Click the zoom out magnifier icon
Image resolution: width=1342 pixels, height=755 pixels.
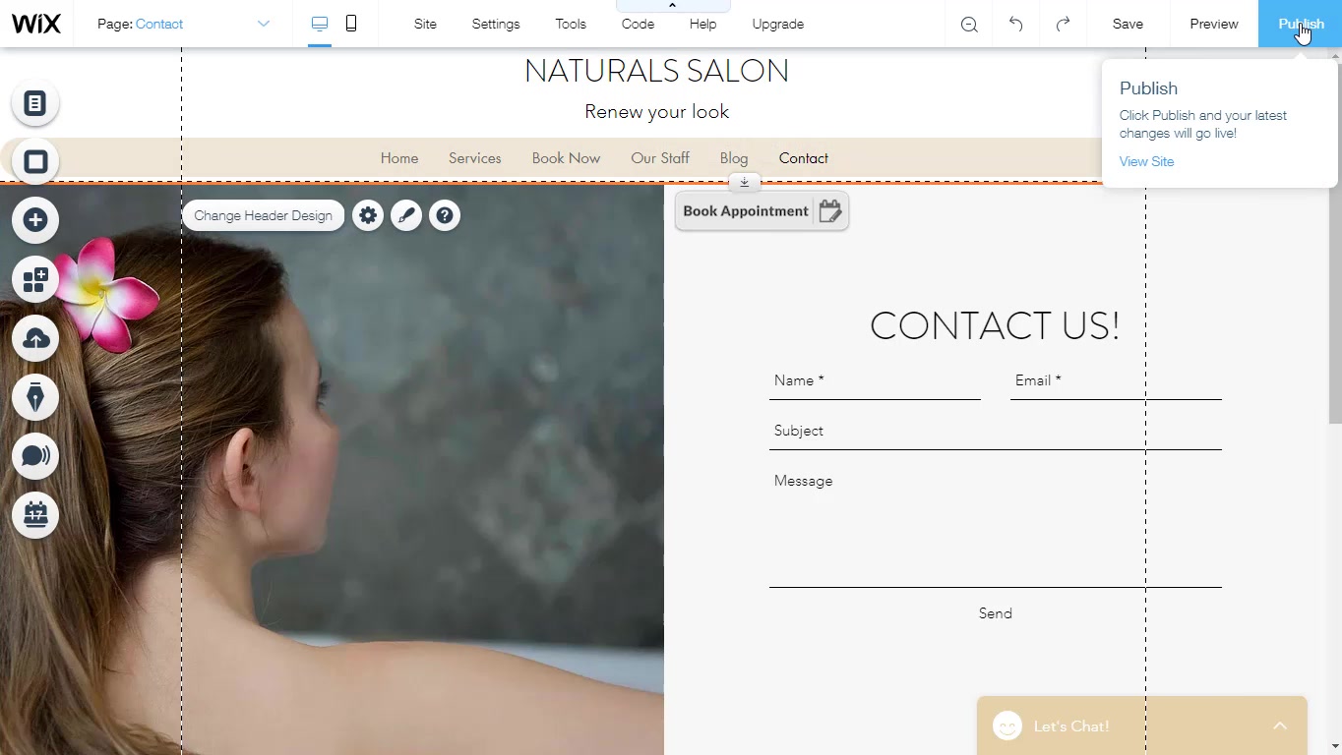click(x=969, y=25)
